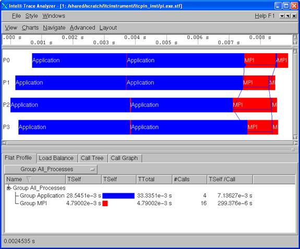Click the P3 first Application segment
The width and height of the screenshot is (300, 249).
click(74, 127)
